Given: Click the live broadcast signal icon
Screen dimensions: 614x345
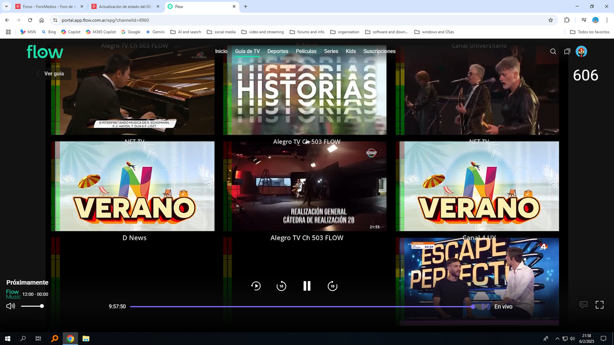Looking at the screenshot, I should point(485,307).
